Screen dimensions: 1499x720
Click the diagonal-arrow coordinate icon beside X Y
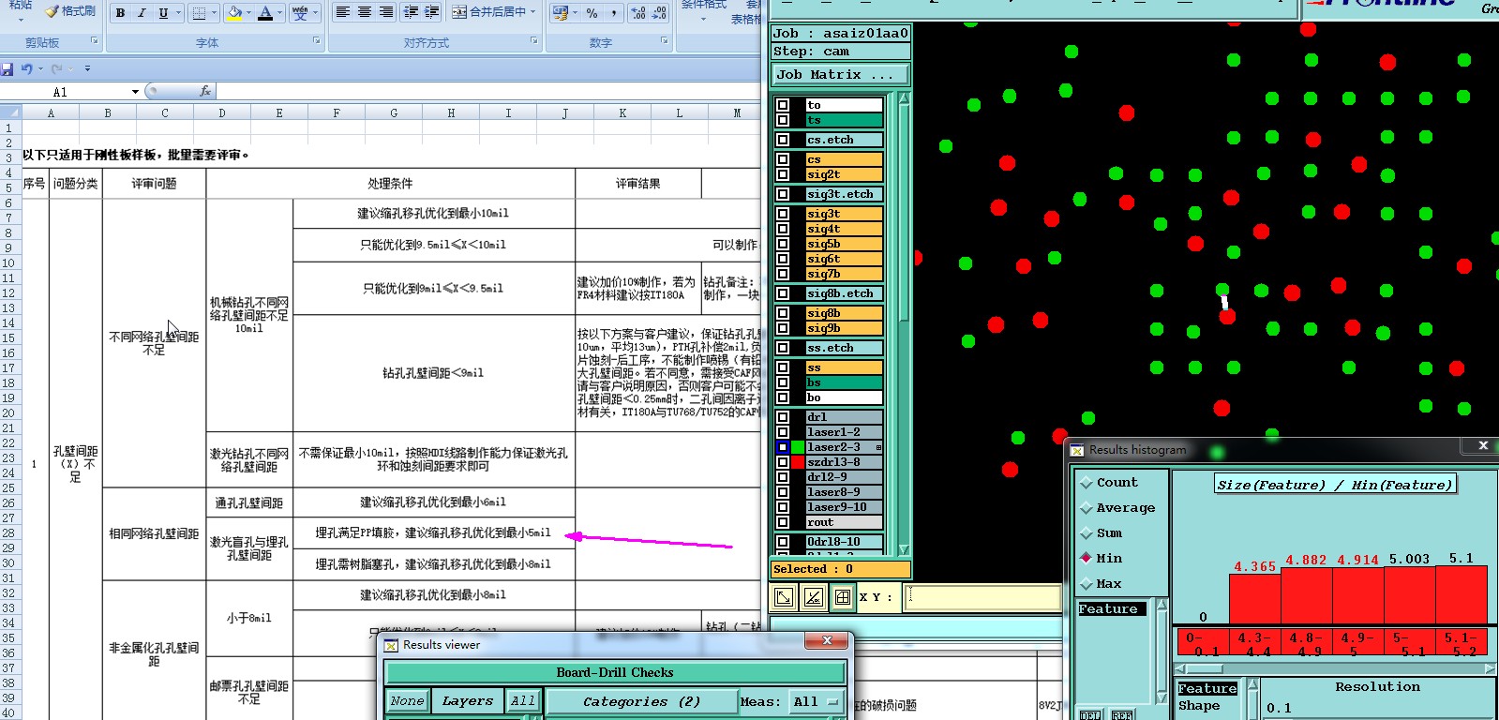[x=784, y=597]
